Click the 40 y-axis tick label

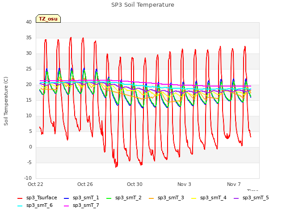(x=29, y=22)
